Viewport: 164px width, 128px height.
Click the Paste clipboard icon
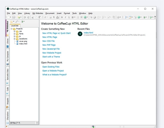coord(40,17)
